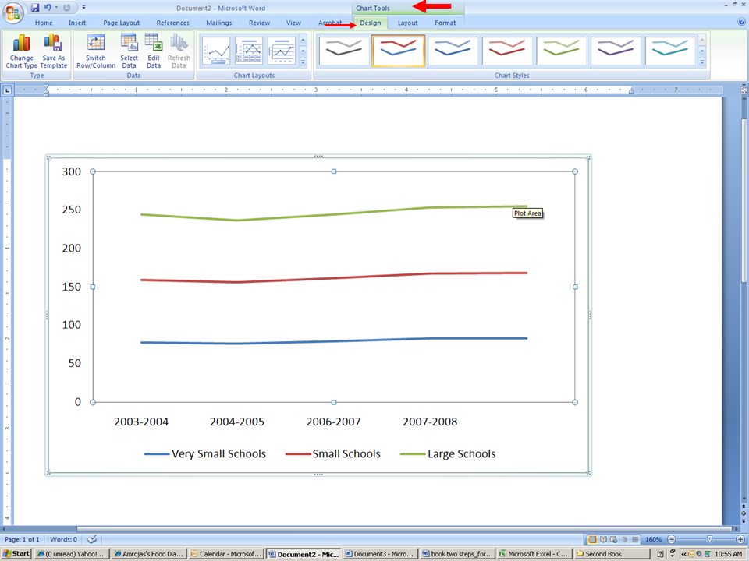Screen dimensions: 749x561
Task: Switch to Draft view
Action: pyautogui.click(x=635, y=539)
